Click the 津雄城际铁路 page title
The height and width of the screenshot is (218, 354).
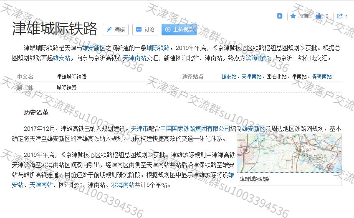click(54, 29)
